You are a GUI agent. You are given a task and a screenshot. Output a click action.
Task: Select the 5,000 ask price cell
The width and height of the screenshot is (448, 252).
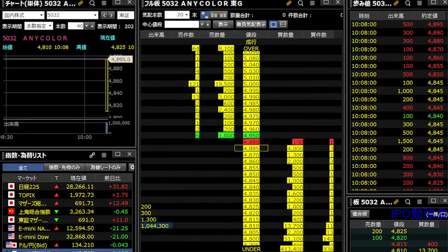click(x=251, y=84)
